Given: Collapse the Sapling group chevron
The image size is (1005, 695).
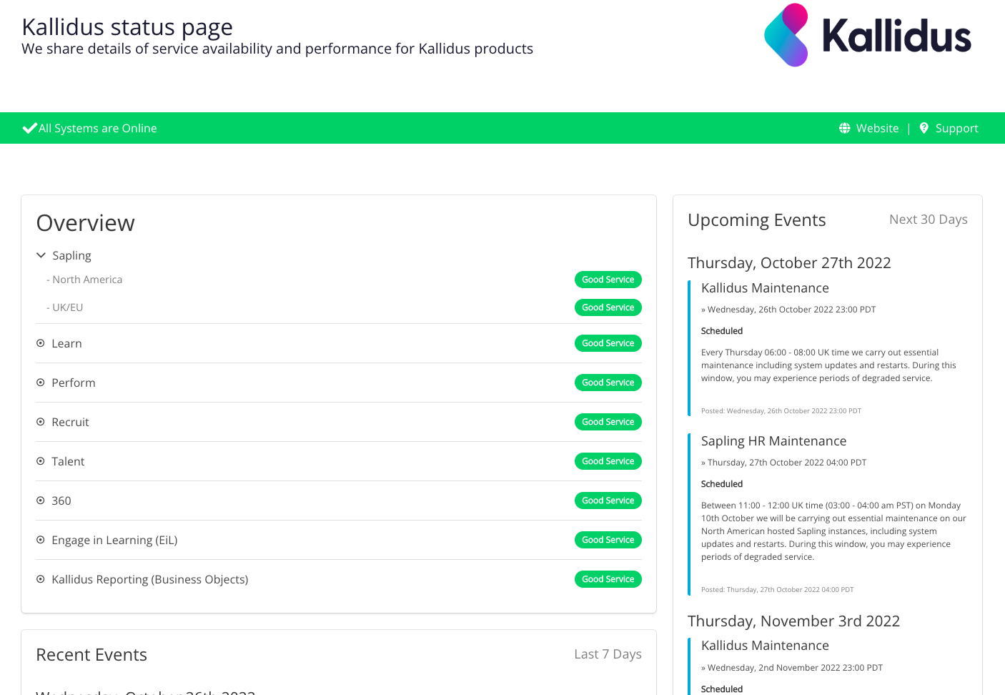Looking at the screenshot, I should [x=41, y=255].
